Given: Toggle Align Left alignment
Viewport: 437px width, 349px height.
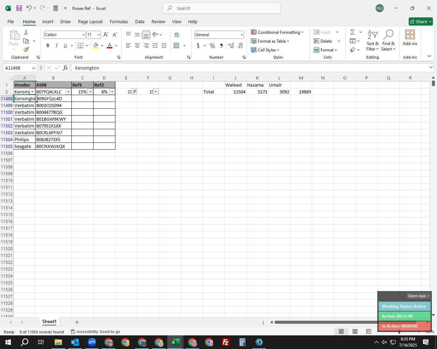Looking at the screenshot, I should tap(128, 46).
